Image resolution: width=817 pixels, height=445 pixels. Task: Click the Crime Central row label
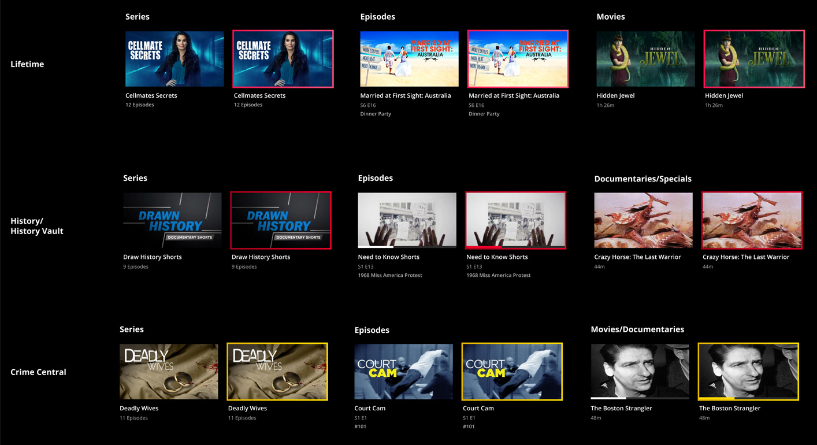click(38, 372)
